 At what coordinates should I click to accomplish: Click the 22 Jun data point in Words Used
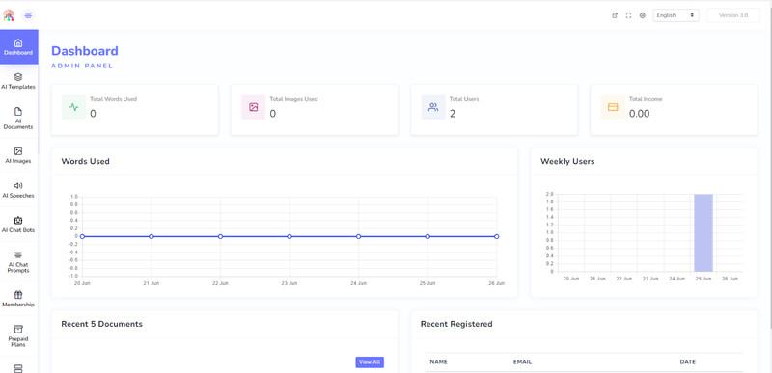coord(221,236)
